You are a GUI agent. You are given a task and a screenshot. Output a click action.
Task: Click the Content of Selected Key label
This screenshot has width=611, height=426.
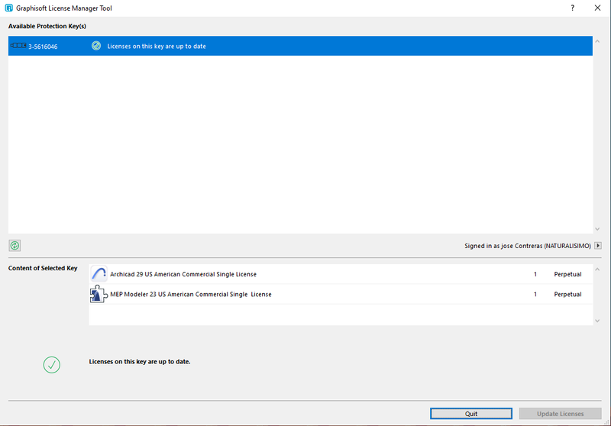(x=43, y=268)
